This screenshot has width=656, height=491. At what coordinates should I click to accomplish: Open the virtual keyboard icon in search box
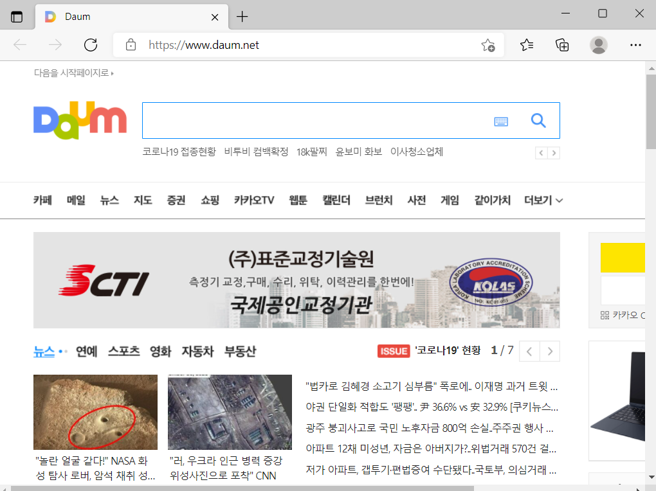(x=501, y=121)
